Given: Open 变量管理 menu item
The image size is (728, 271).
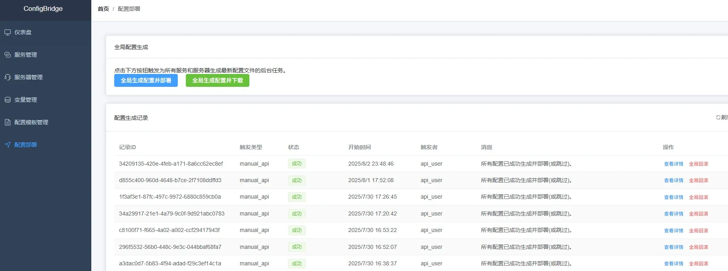Looking at the screenshot, I should (45, 100).
